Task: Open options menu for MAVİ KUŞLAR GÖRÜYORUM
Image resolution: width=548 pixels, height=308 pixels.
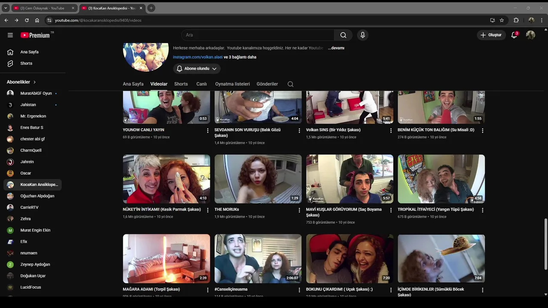Action: [x=391, y=210]
